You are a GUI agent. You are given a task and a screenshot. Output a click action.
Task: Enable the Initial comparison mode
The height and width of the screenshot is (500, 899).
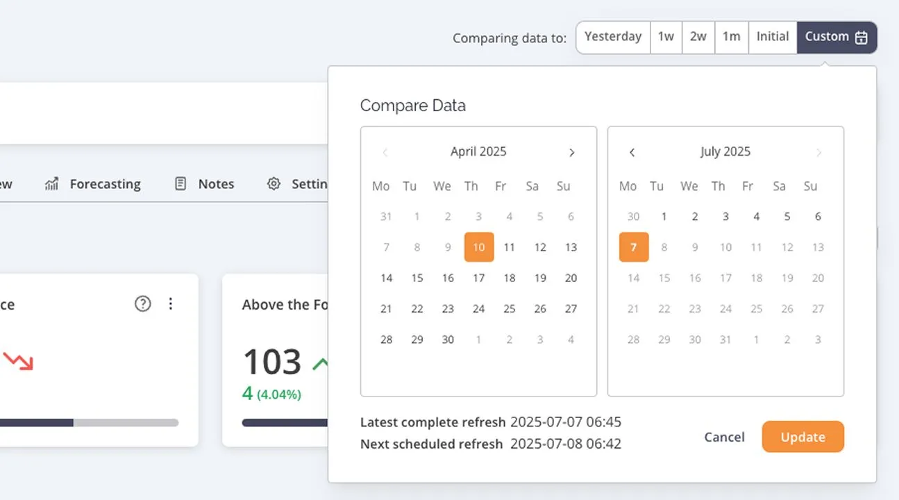pyautogui.click(x=772, y=37)
